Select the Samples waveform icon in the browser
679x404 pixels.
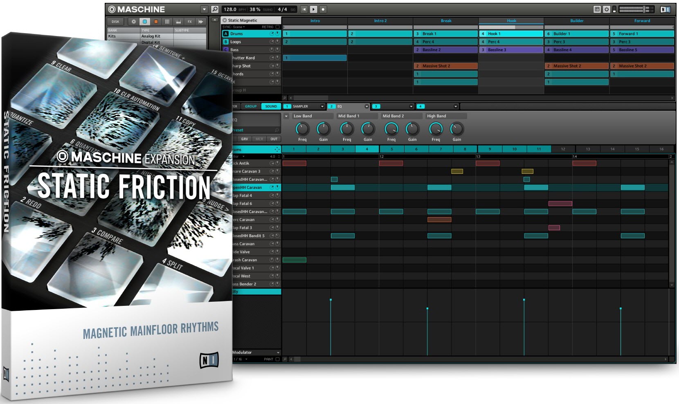pos(200,22)
